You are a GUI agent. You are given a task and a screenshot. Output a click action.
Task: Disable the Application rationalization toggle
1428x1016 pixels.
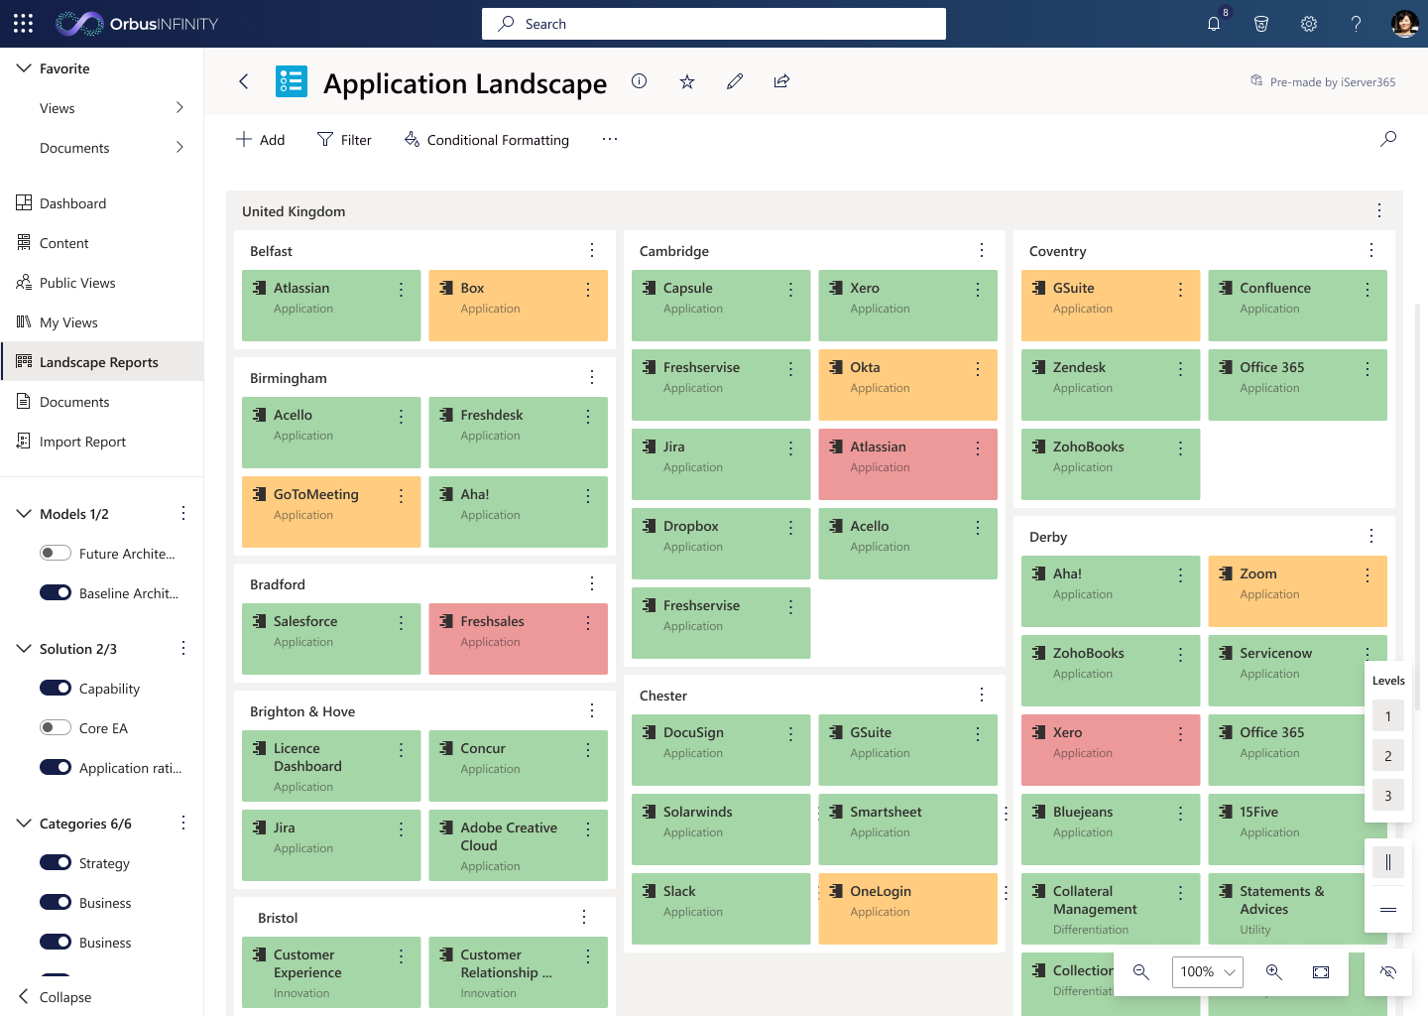coord(56,767)
